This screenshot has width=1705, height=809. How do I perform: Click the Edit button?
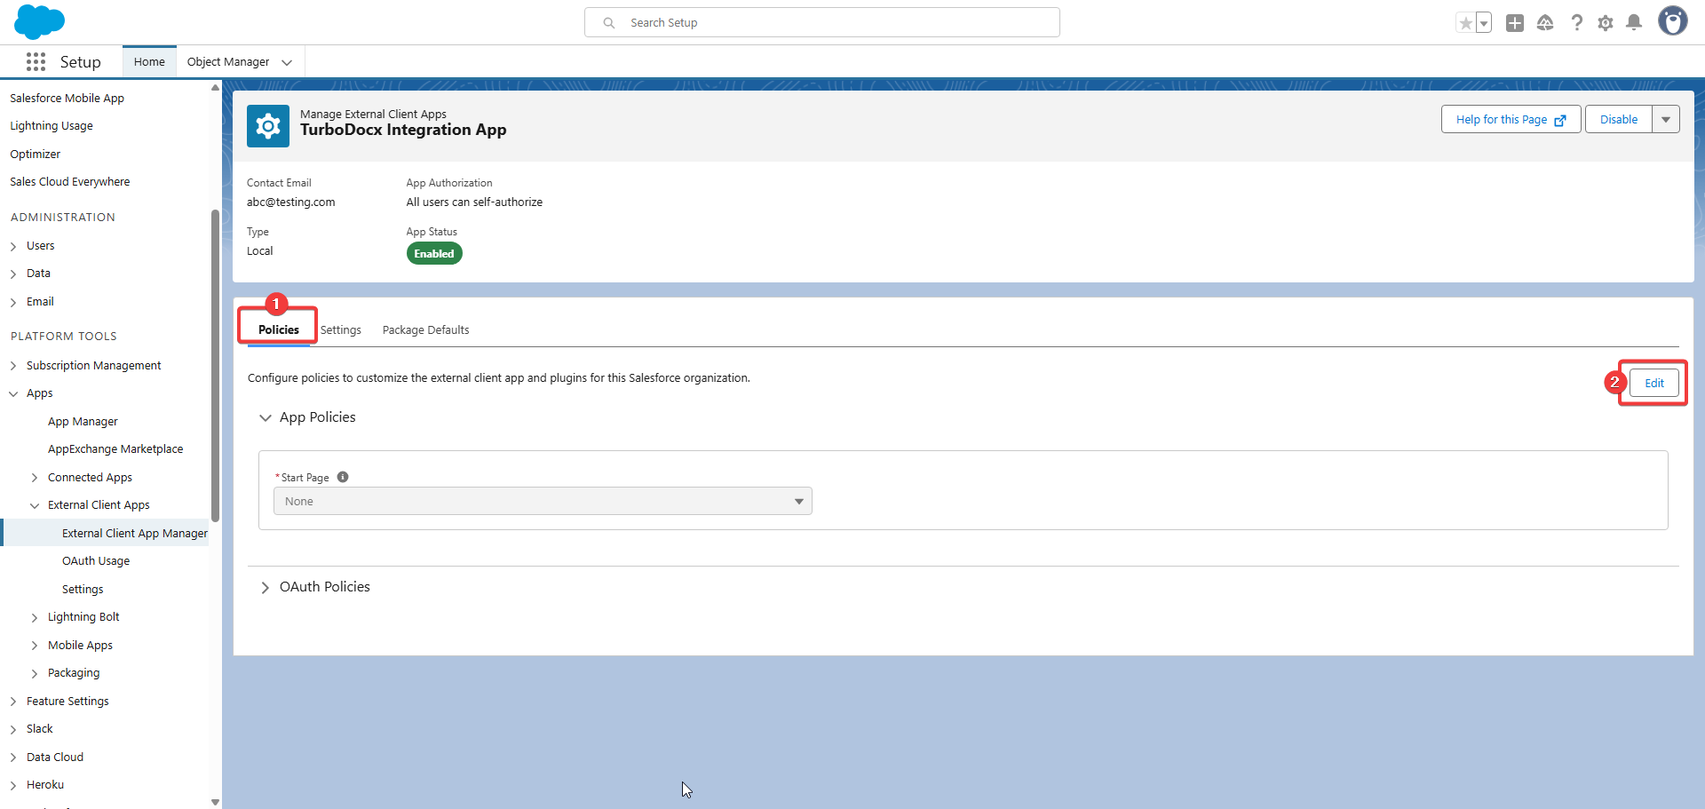[x=1654, y=383]
